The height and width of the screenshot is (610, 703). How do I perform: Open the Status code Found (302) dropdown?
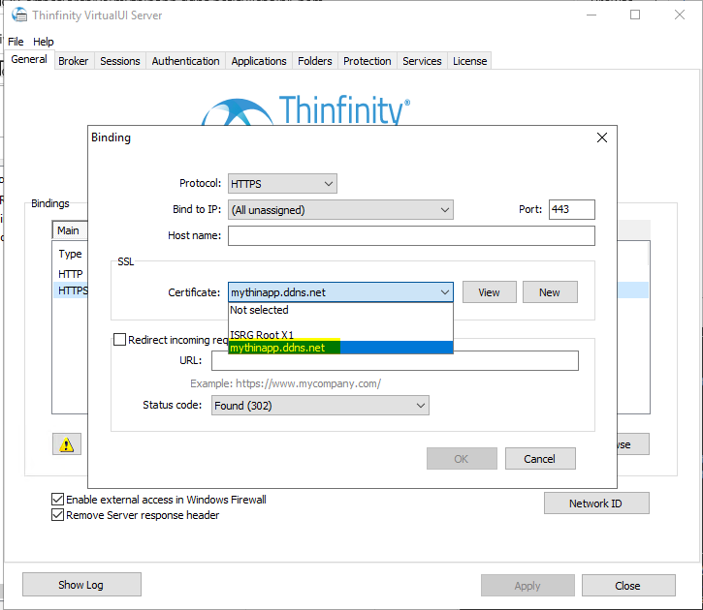click(320, 406)
